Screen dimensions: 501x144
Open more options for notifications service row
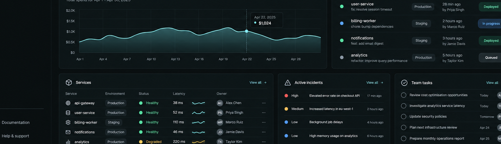[x=264, y=132]
